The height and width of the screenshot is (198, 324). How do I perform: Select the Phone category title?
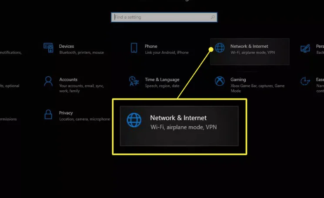[x=151, y=46]
